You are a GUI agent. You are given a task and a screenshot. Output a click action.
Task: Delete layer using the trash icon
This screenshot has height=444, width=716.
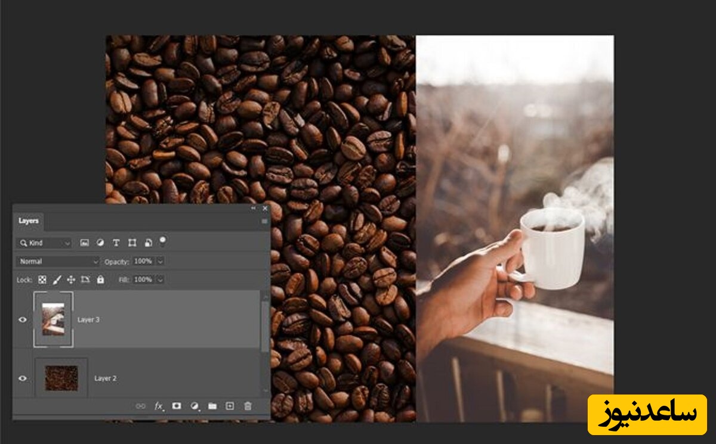[x=248, y=406]
